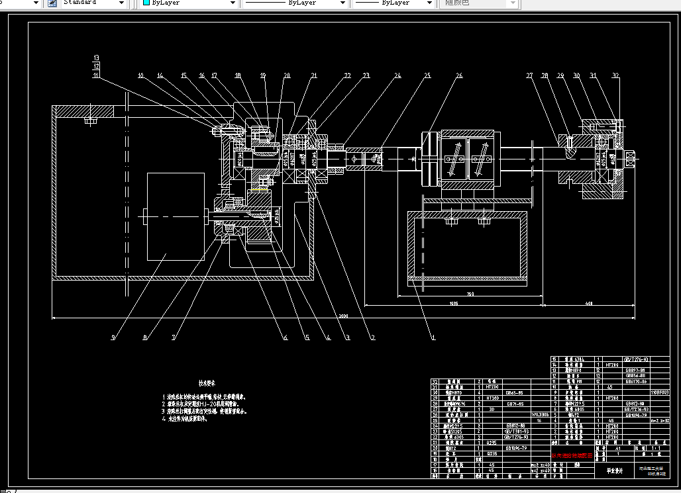Open the leftmost partially visible dropdown arrow
The height and width of the screenshot is (493, 681).
[36, 3]
